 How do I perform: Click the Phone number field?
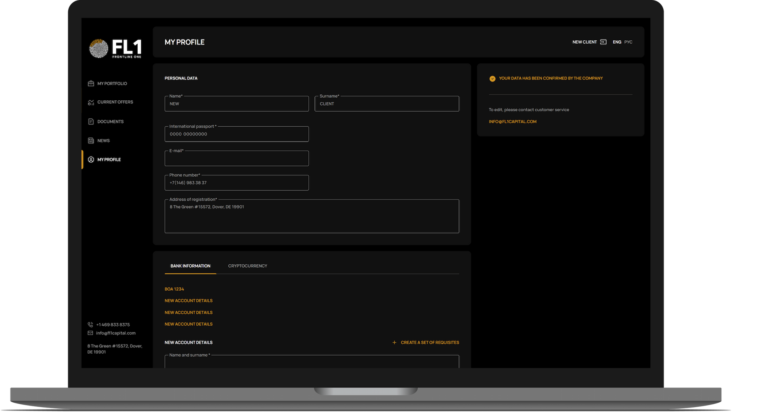coord(237,183)
